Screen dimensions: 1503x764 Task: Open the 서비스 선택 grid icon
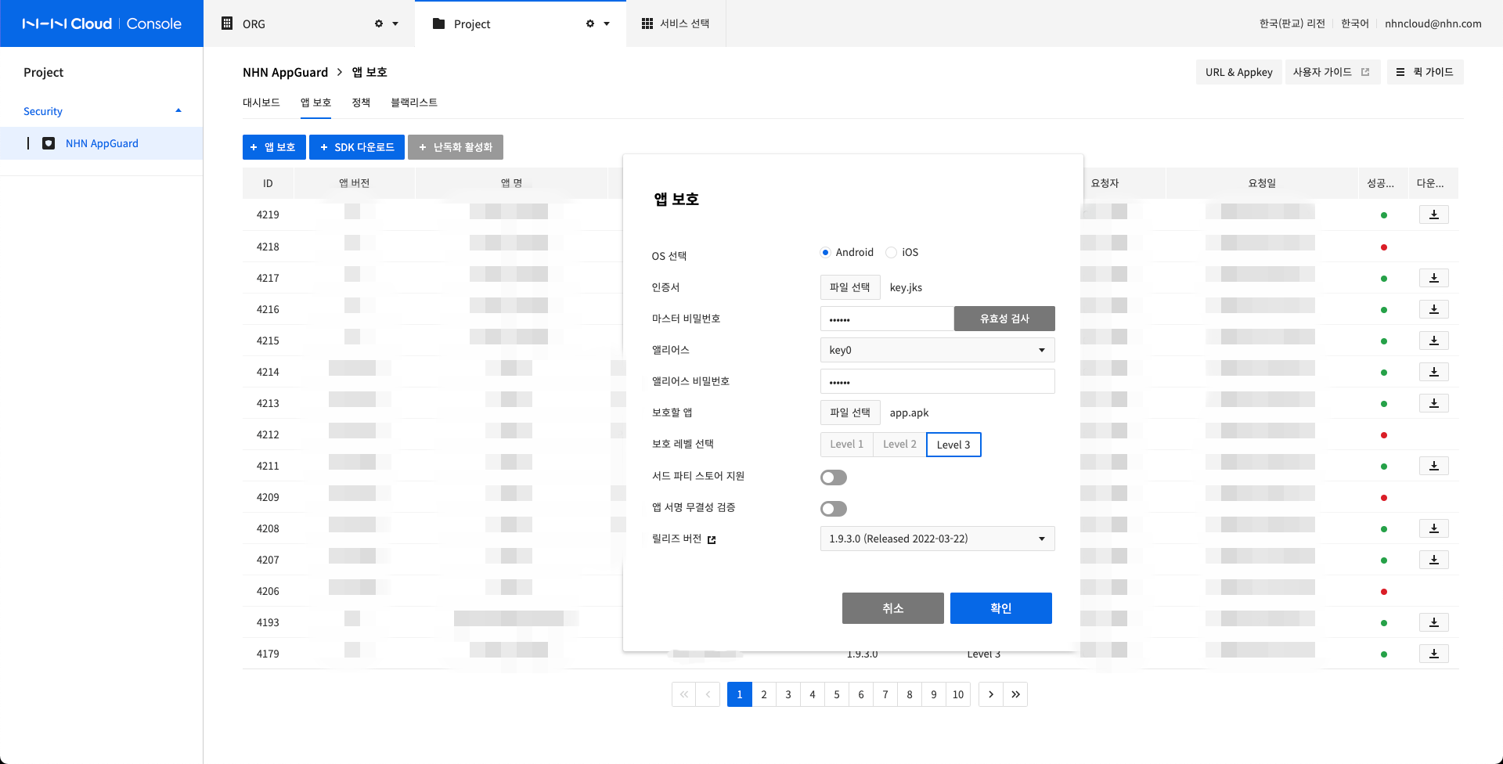click(647, 23)
